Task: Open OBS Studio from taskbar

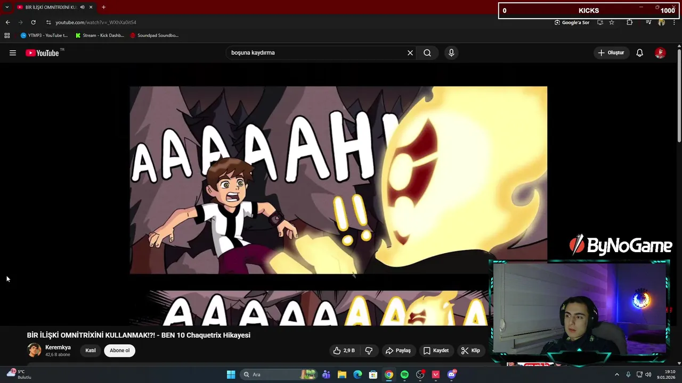Action: 420,374
